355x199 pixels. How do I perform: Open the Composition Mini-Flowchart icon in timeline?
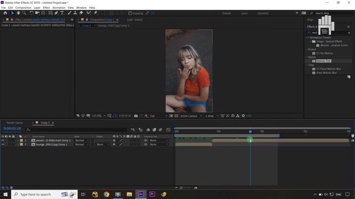[x=133, y=130]
